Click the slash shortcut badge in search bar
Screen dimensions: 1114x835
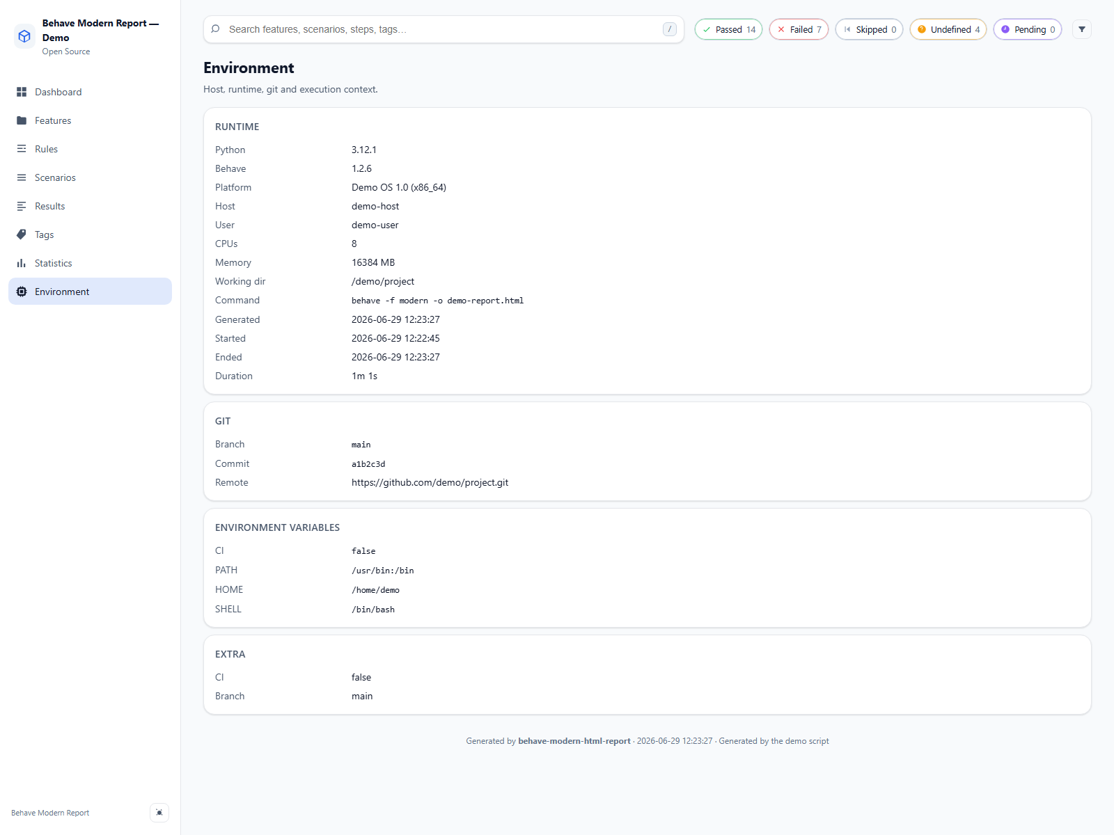(670, 29)
